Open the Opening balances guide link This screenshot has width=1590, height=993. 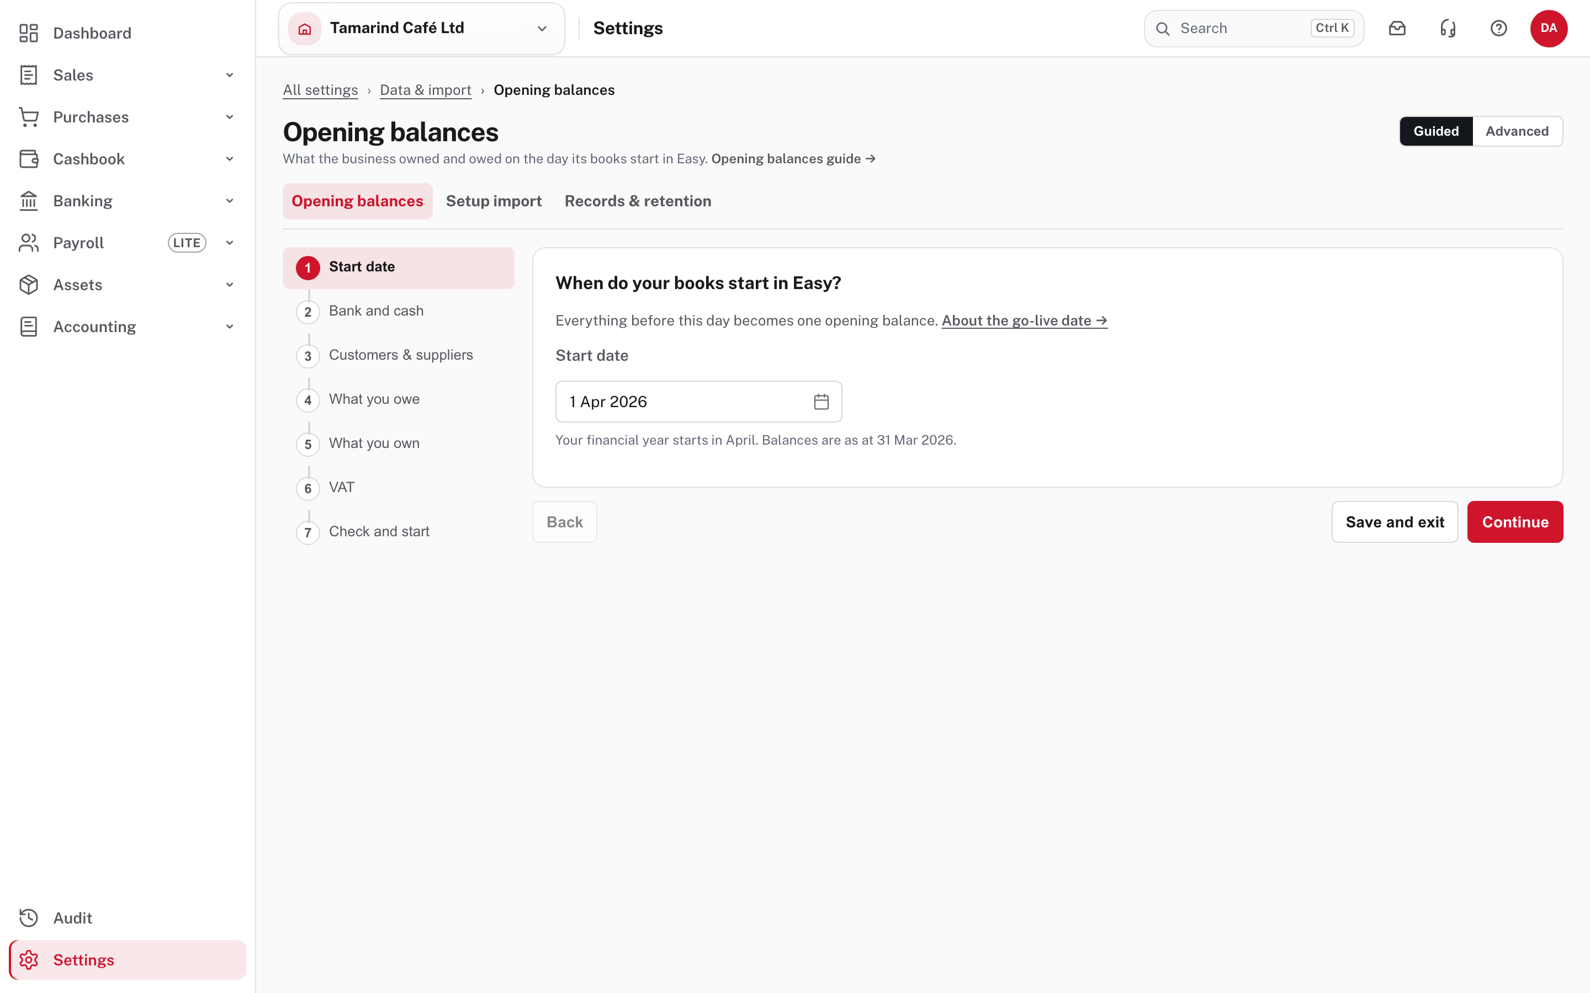point(793,159)
